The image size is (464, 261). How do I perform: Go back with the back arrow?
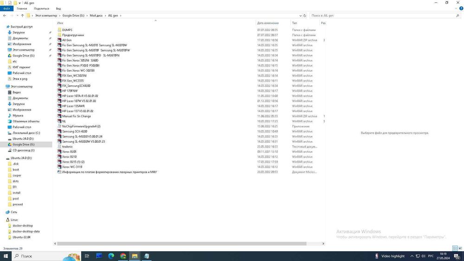5,16
